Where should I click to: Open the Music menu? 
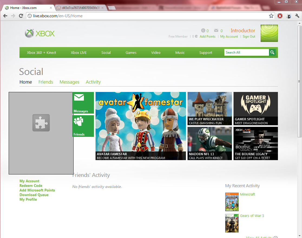click(x=180, y=52)
